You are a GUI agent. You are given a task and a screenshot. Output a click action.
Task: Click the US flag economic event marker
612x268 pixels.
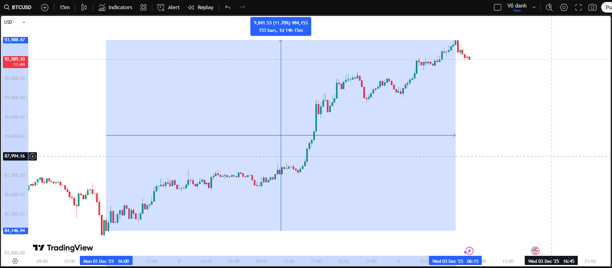pos(535,251)
